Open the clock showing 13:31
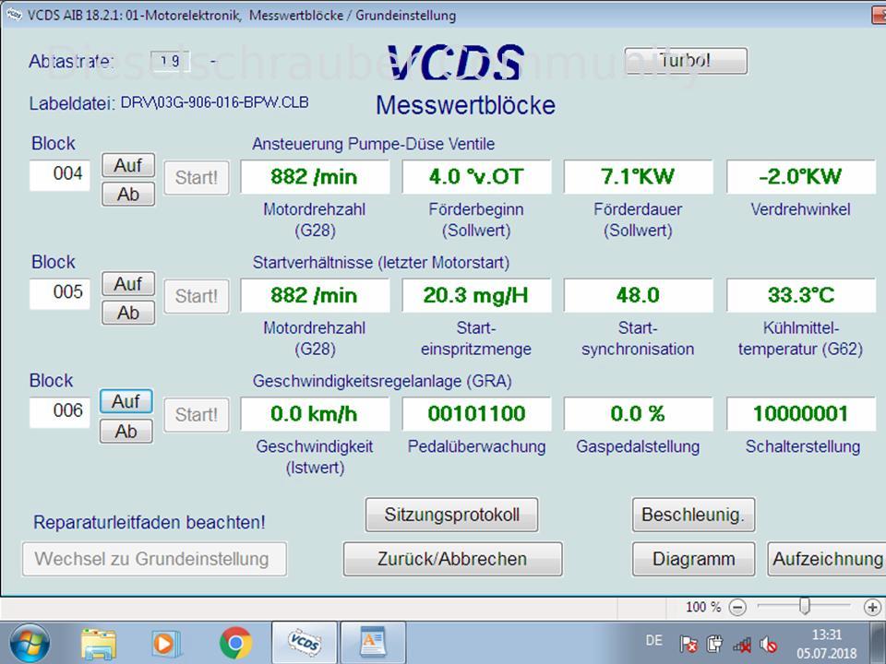The width and height of the screenshot is (886, 664). click(x=827, y=644)
